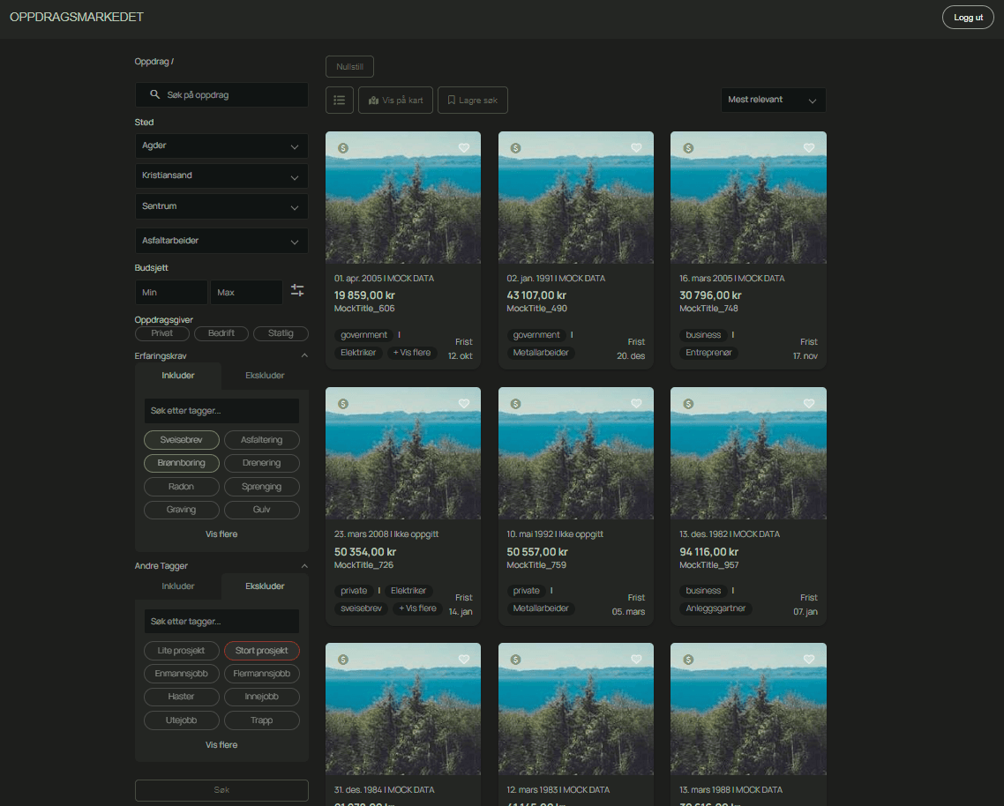Collapse the Erfaringskrav section
The image size is (1004, 806).
coord(304,355)
